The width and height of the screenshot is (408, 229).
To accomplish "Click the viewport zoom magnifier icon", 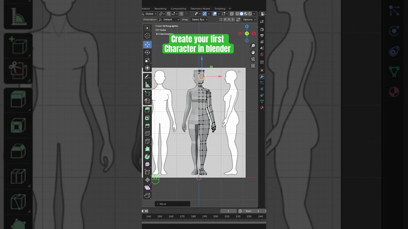I will point(253,46).
